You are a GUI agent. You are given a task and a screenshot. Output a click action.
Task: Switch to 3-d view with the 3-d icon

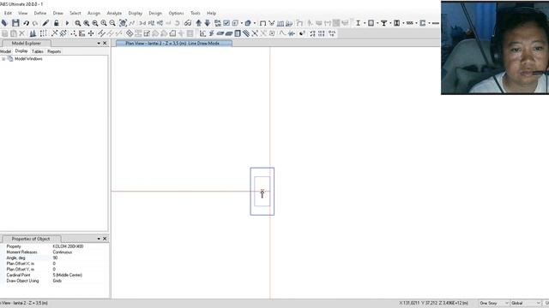(142, 23)
